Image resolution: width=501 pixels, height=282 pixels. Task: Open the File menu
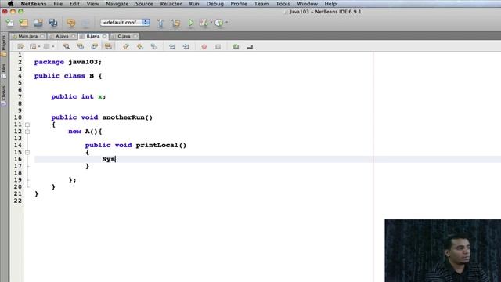pyautogui.click(x=58, y=4)
